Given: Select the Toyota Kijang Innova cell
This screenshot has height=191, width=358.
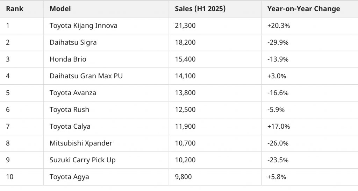Looking at the screenshot, I should click(x=84, y=26).
